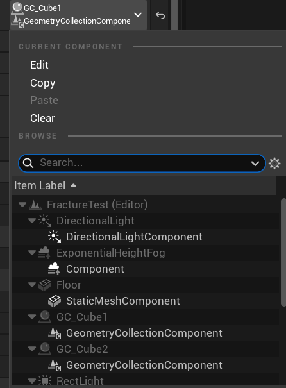Click the reset-to-default arrow icon
Viewport: 286px width, 388px height.
click(160, 15)
